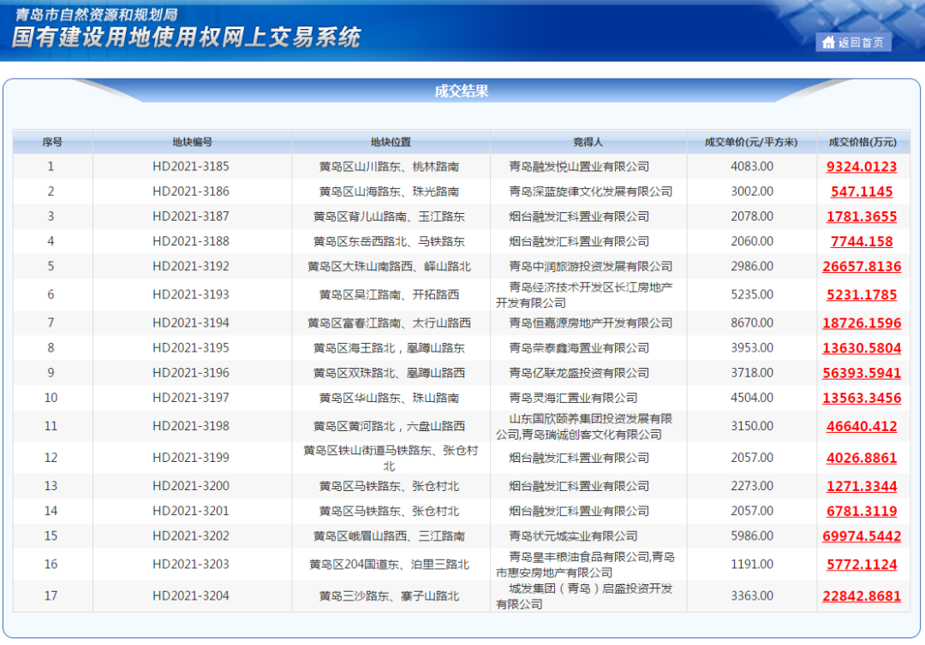Open price link 26657.8136

[862, 266]
